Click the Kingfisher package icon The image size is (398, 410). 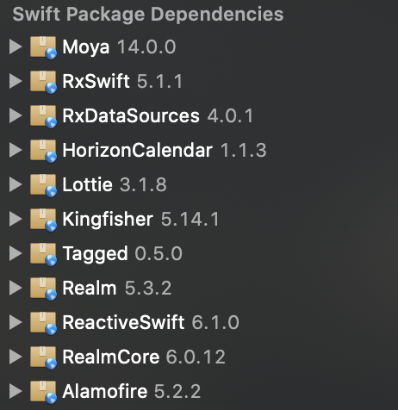coord(43,220)
